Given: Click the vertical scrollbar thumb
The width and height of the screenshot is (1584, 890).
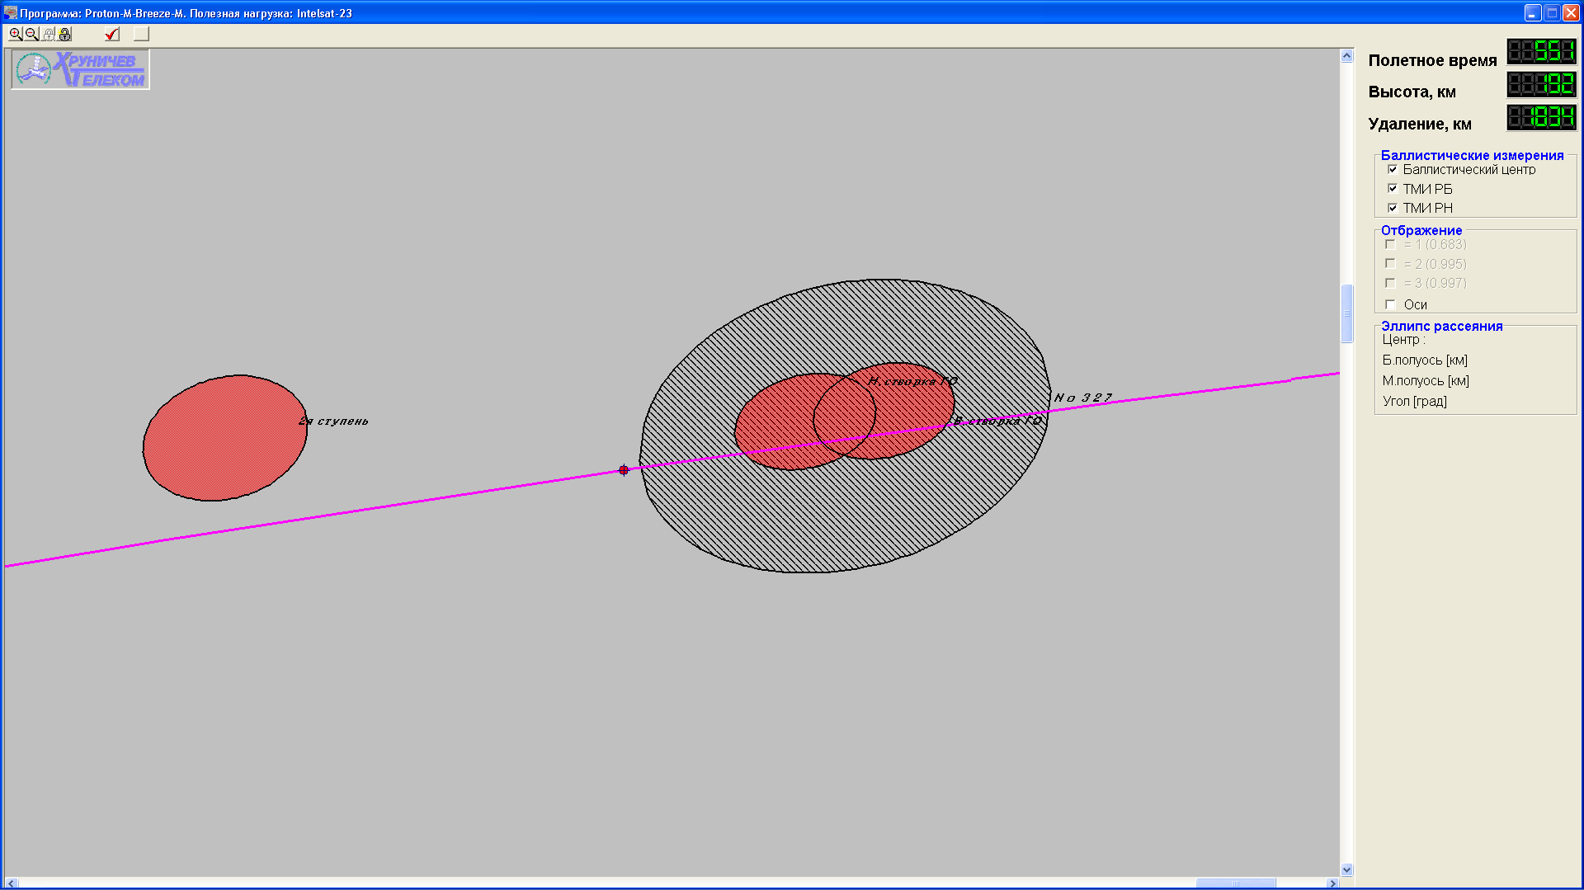Looking at the screenshot, I should point(1346,313).
